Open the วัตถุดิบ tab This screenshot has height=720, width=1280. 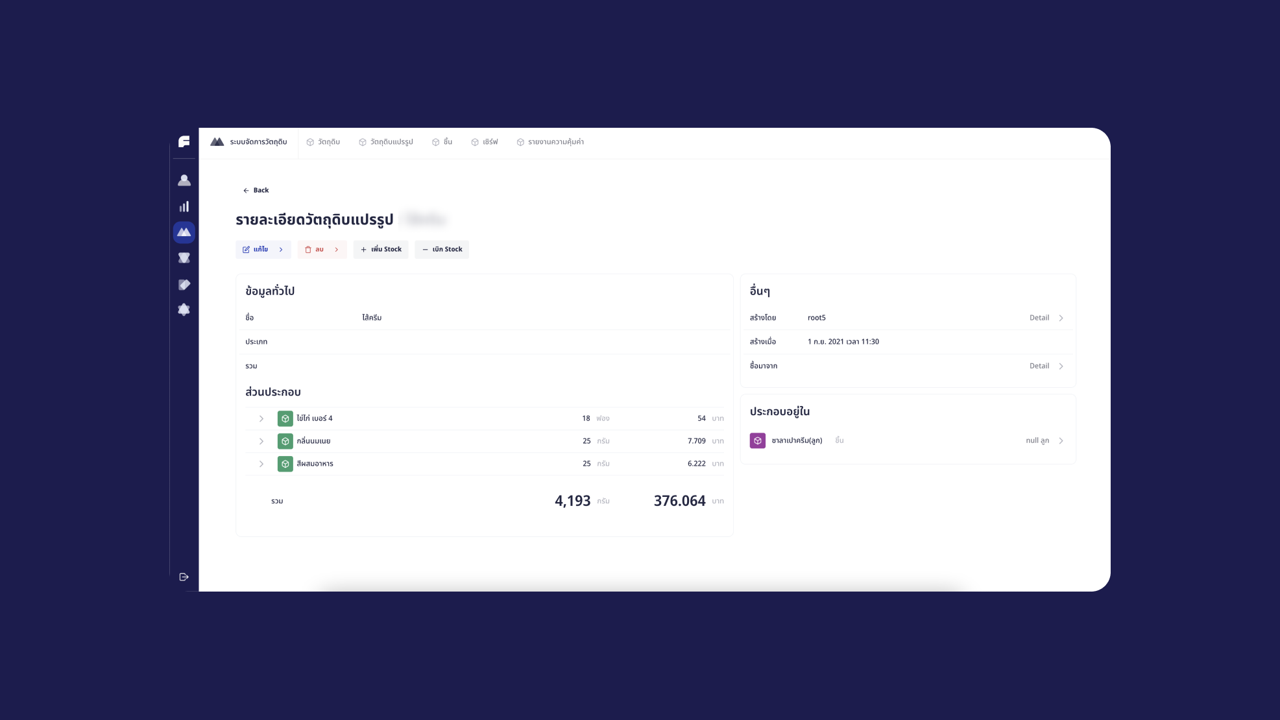[323, 142]
